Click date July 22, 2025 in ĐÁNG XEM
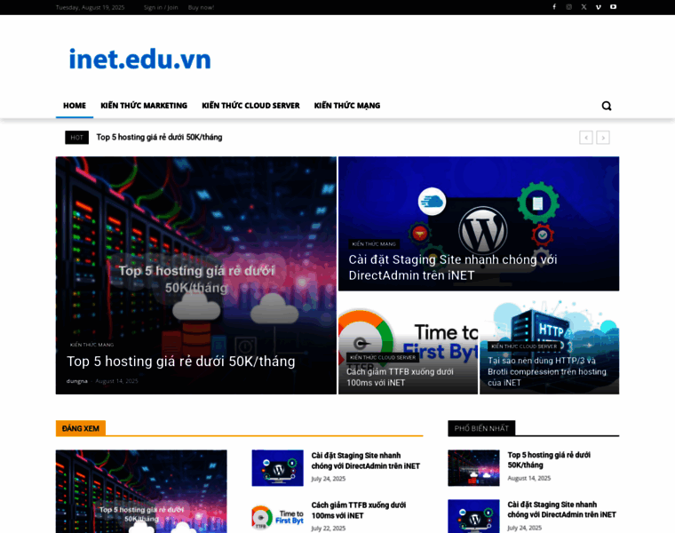This screenshot has width=675, height=533. [329, 529]
